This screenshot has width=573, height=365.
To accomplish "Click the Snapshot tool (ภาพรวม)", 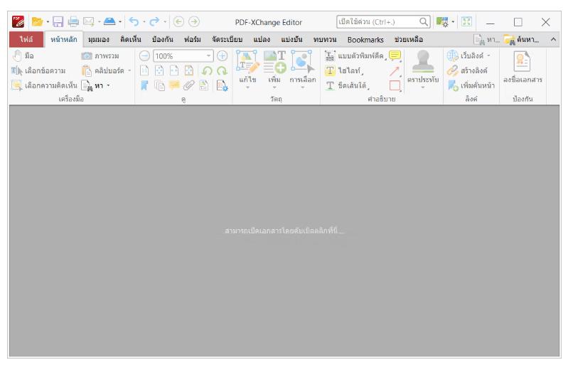I will (100, 56).
